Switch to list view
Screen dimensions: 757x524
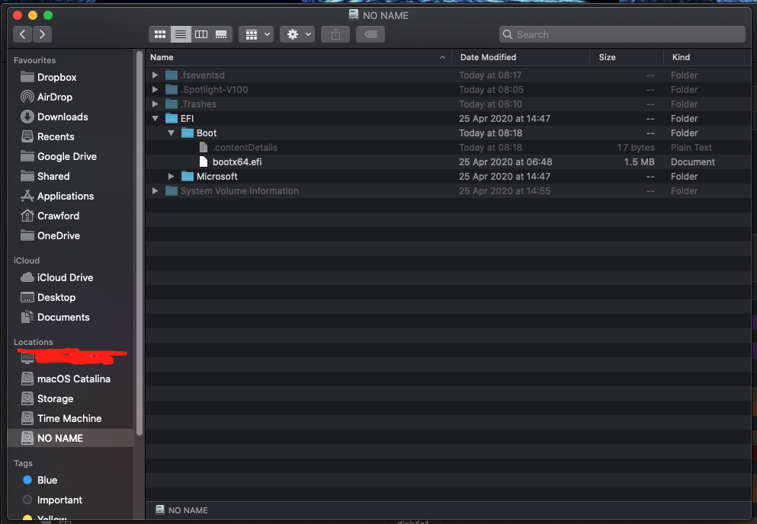(181, 34)
